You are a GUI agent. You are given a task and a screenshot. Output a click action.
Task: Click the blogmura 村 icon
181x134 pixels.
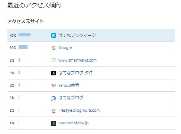pyautogui.click(x=54, y=111)
